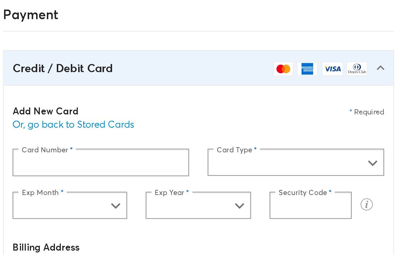The width and height of the screenshot is (403, 255).
Task: Click the Billing Address heading
Action: 46,247
